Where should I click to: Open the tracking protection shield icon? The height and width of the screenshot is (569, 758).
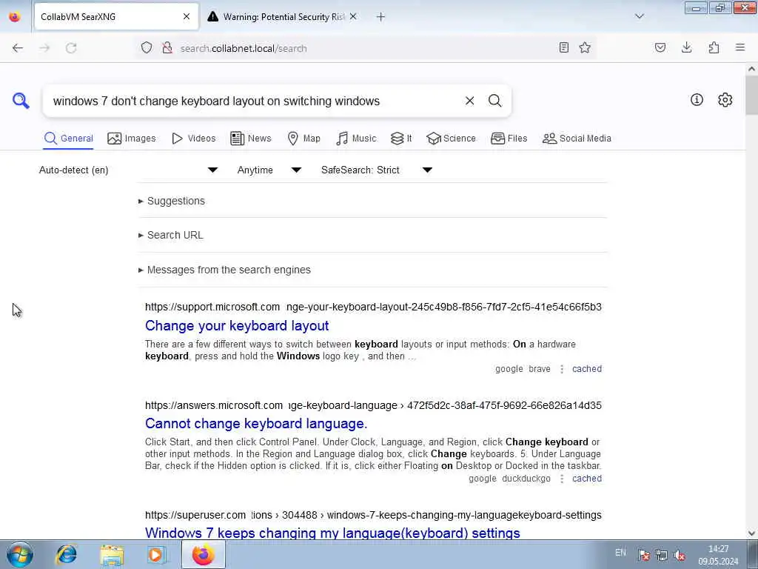tap(147, 47)
